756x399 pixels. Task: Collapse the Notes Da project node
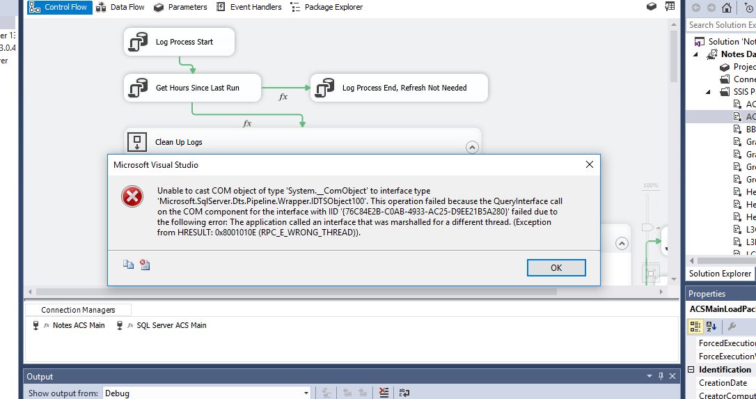pyautogui.click(x=695, y=54)
